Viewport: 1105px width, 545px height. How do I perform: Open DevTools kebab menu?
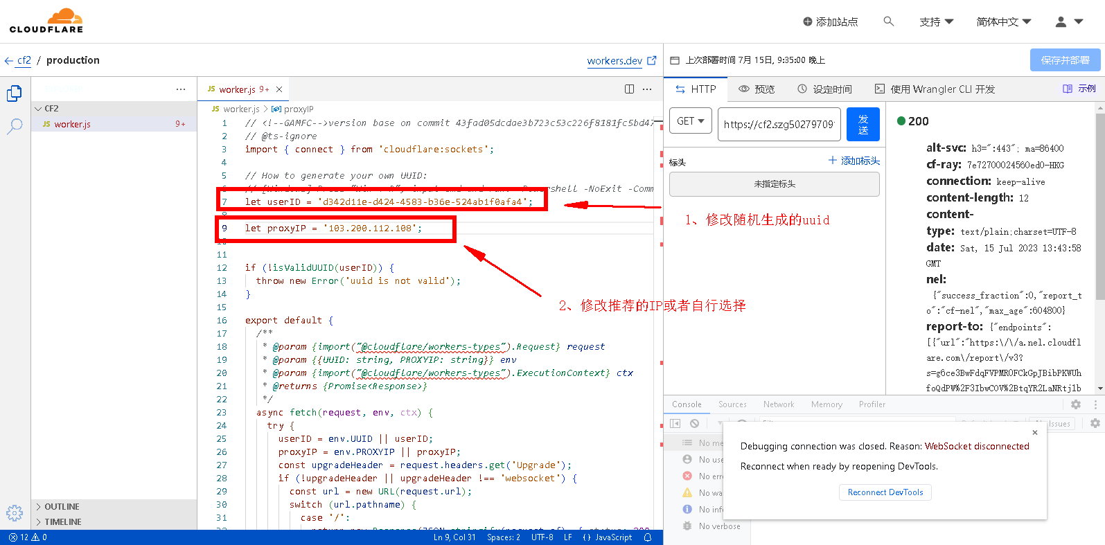click(1095, 404)
